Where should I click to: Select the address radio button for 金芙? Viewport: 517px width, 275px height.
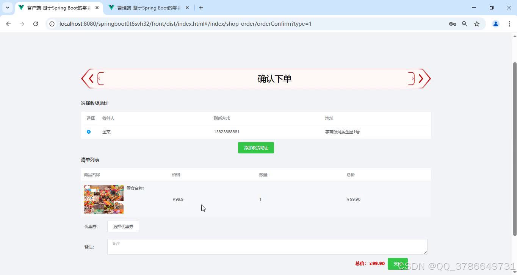89,132
